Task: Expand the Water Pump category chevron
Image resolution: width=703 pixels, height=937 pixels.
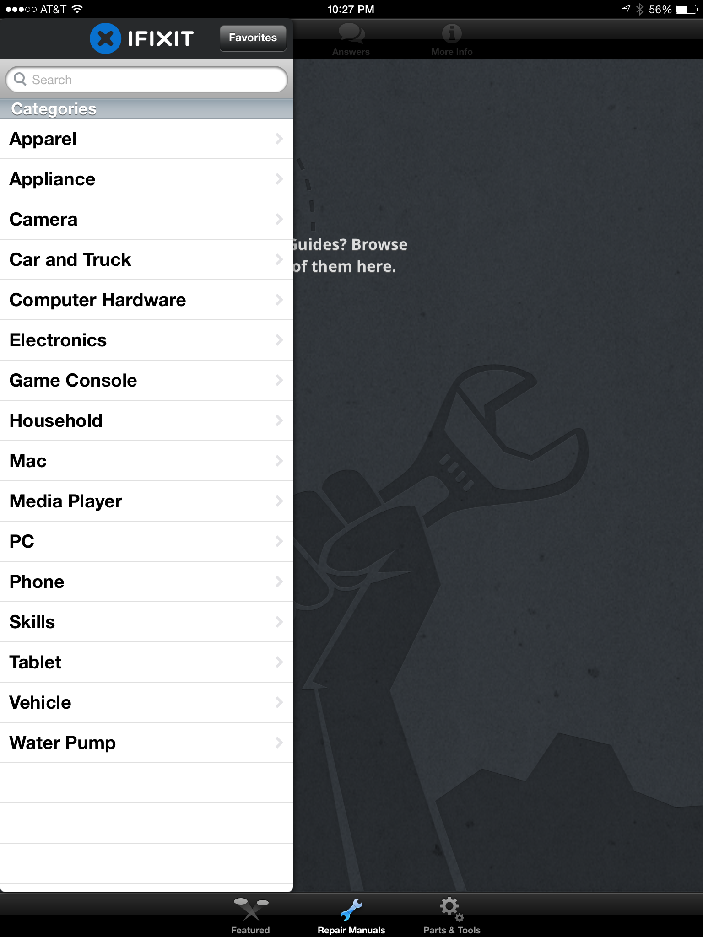Action: point(279,743)
